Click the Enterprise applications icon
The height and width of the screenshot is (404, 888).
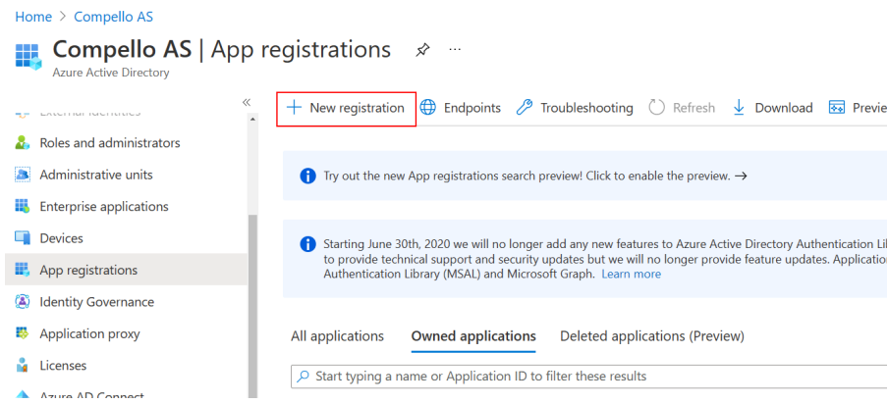click(x=22, y=206)
